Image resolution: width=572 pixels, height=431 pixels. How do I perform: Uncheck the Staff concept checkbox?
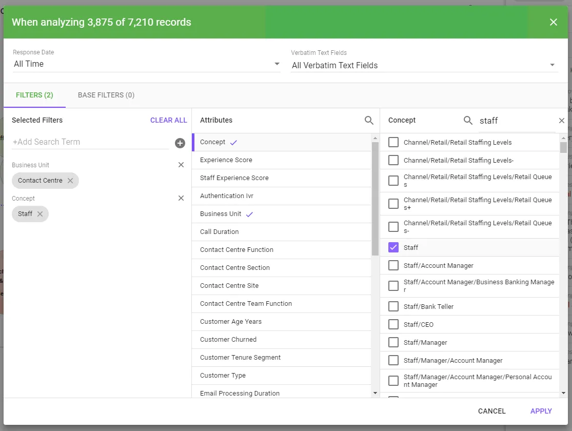click(x=393, y=247)
